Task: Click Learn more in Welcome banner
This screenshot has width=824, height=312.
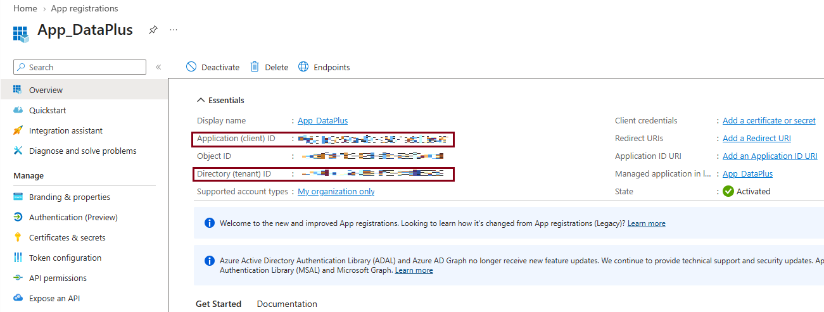Action: [646, 223]
